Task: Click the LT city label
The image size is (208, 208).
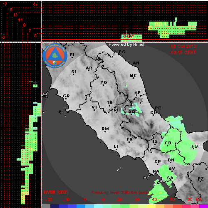Action: point(116,146)
